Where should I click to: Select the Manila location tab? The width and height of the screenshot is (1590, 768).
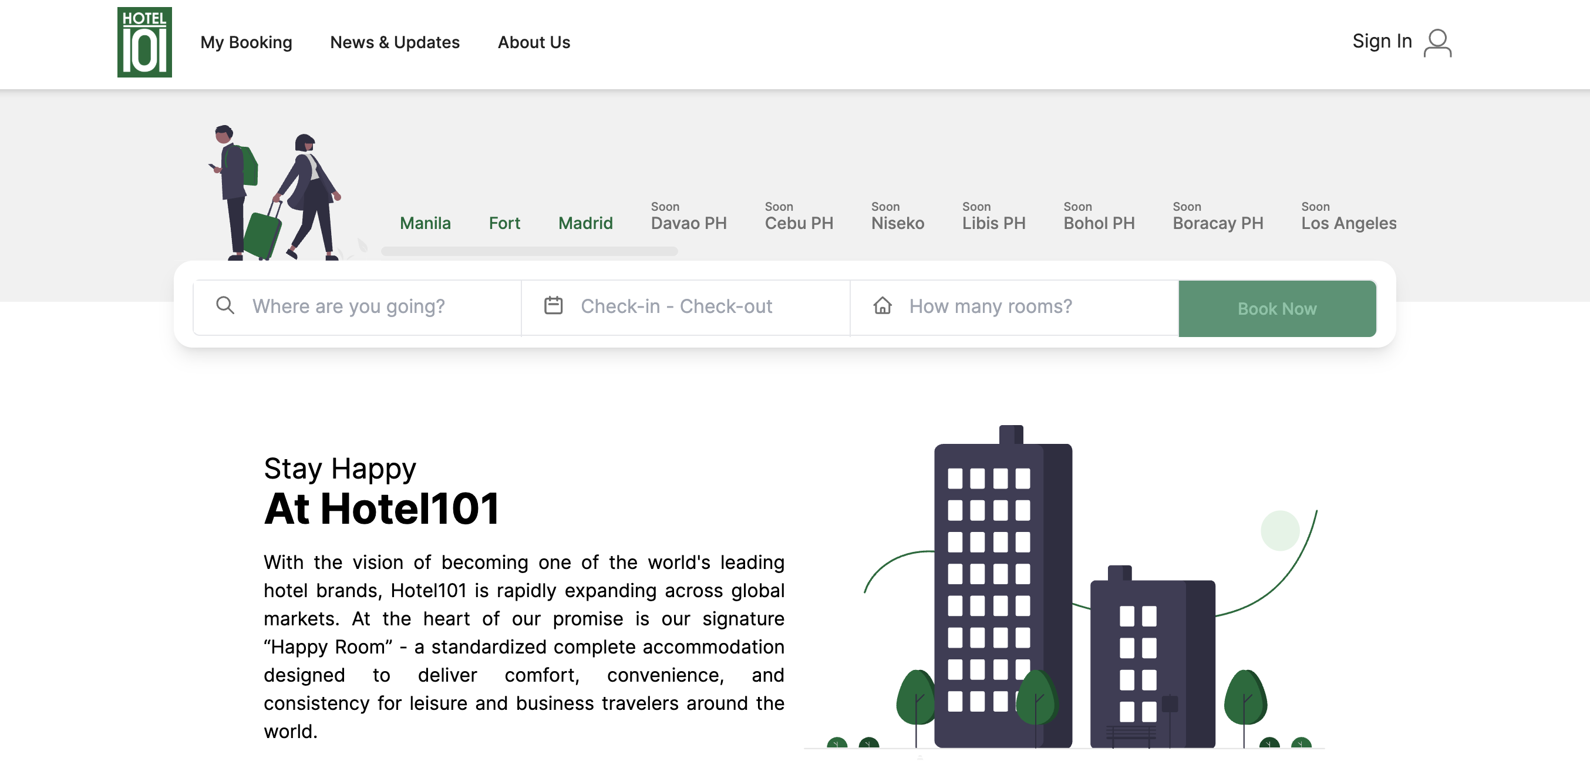point(425,223)
